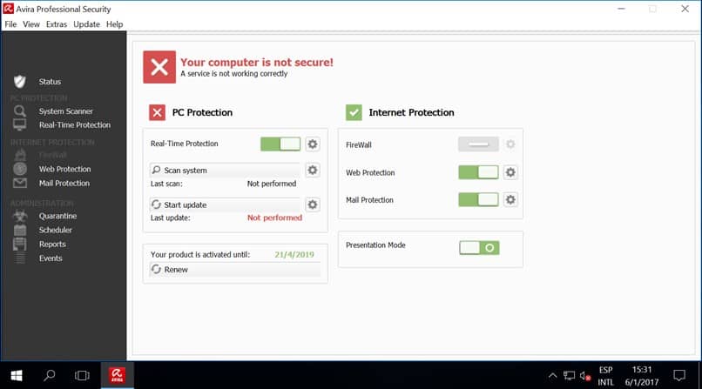
Task: Select Web Protection in the sidebar
Action: tap(65, 169)
